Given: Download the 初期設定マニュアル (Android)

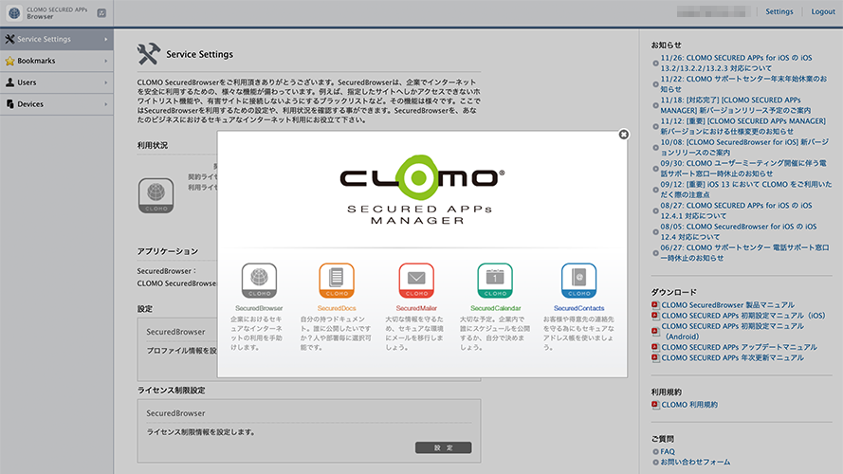Looking at the screenshot, I should pos(733,331).
